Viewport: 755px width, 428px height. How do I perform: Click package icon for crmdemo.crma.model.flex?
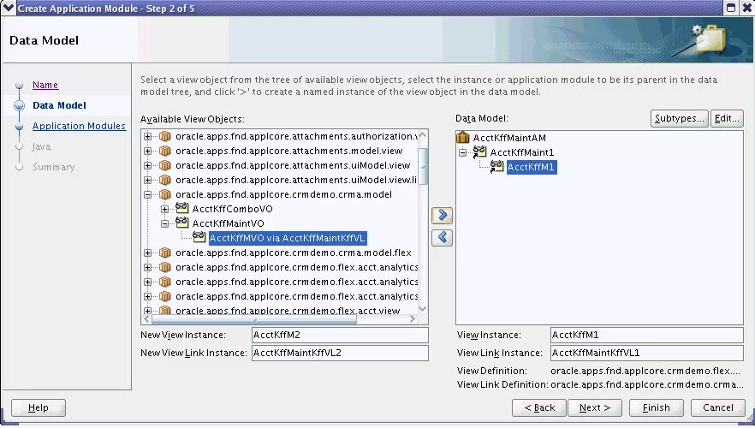165,253
